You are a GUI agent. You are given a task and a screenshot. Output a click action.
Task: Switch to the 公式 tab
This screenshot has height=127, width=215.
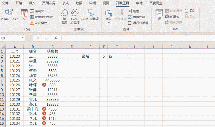(65, 3)
